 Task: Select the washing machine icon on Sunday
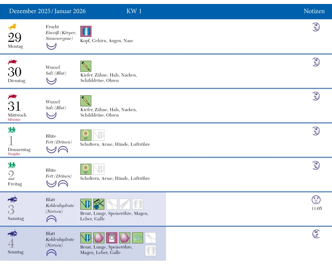coord(112,238)
